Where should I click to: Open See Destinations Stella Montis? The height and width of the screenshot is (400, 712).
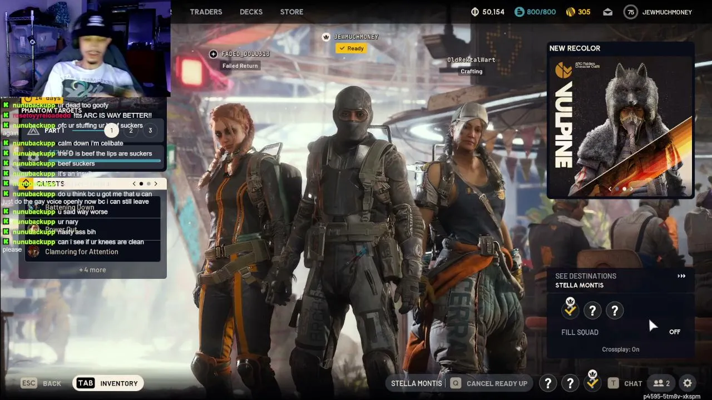tap(620, 281)
